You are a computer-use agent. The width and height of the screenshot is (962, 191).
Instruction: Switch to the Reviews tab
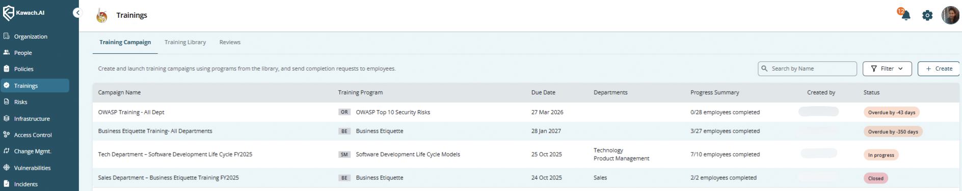[230, 42]
